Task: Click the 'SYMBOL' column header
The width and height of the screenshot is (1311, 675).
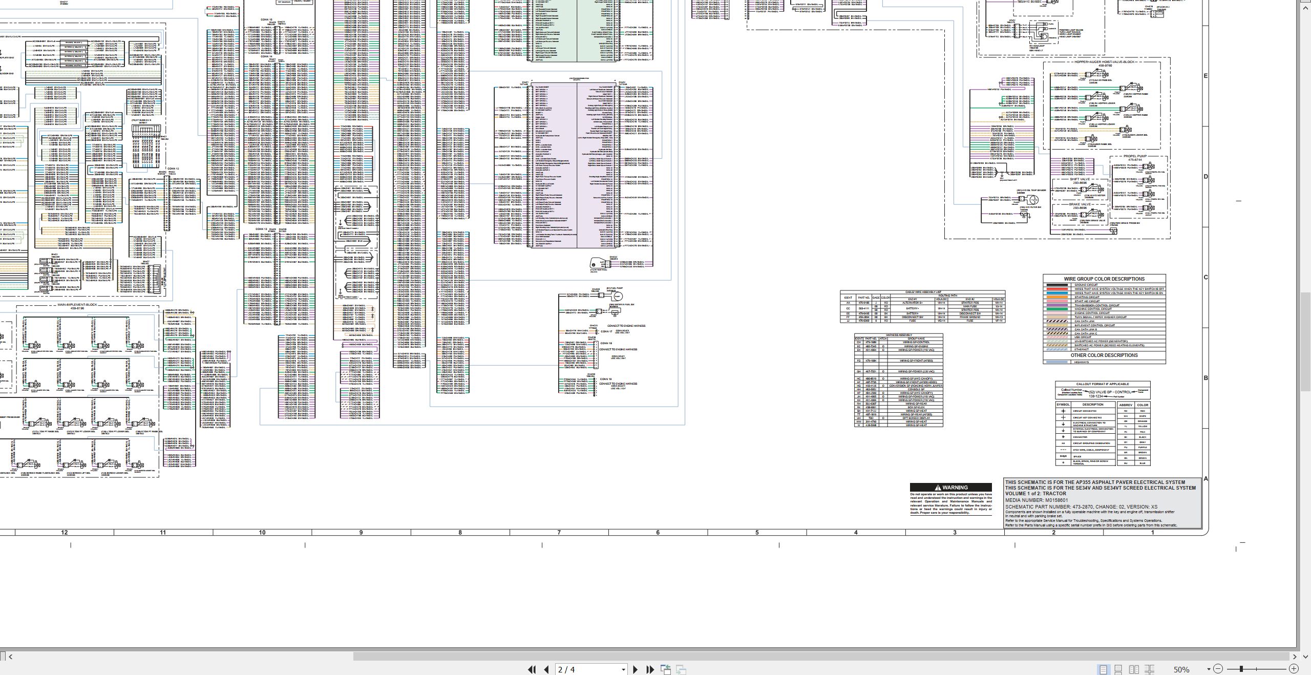Action: coord(1063,405)
